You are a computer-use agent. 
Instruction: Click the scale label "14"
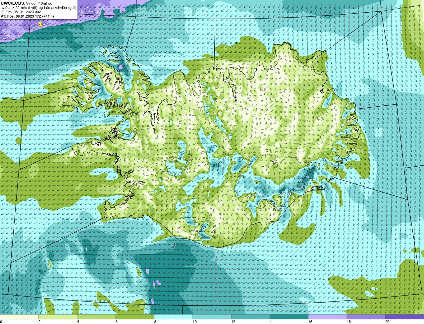tap(272, 322)
